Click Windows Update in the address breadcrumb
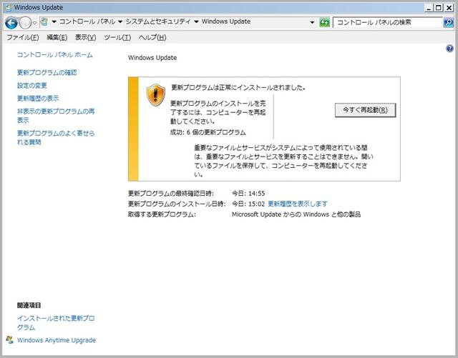The height and width of the screenshot is (358, 458). point(226,21)
